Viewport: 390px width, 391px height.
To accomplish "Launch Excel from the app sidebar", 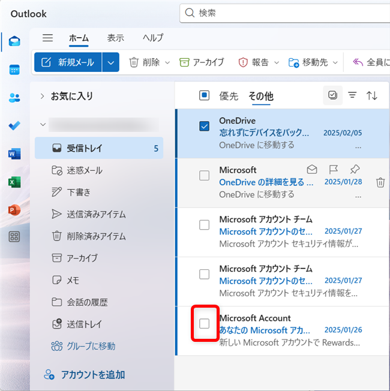I will point(14,182).
